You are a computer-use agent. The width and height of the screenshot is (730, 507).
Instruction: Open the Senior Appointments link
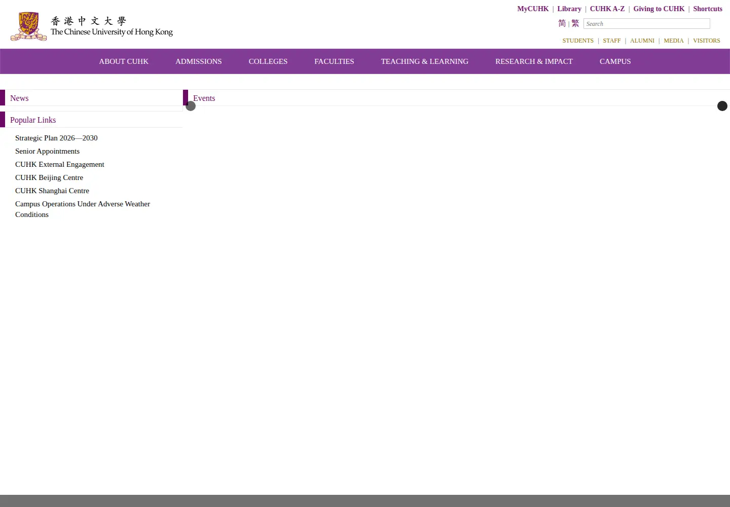pos(47,151)
